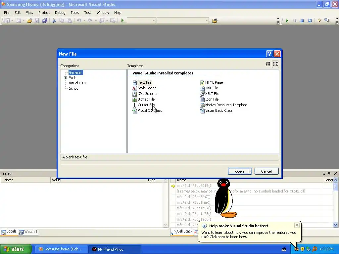Click the help question mark in New File dialog

click(x=269, y=54)
